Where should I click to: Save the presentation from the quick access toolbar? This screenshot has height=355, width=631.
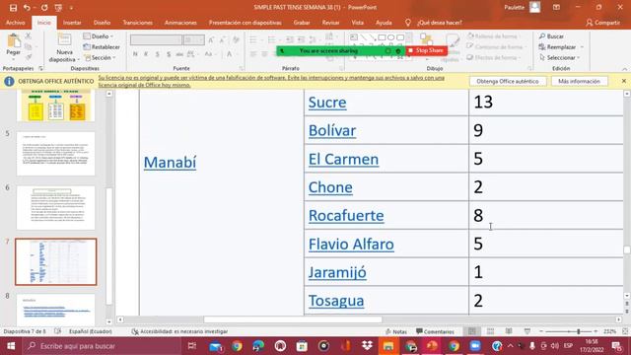(13, 8)
